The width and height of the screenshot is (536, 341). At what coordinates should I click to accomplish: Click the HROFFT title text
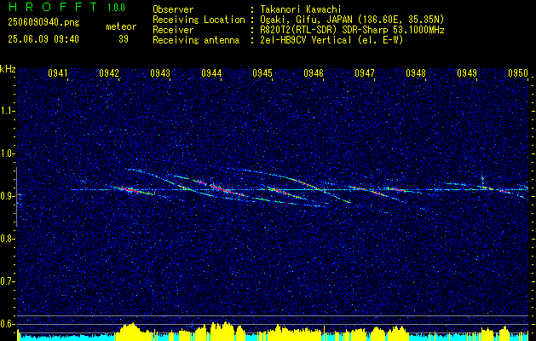tap(52, 7)
